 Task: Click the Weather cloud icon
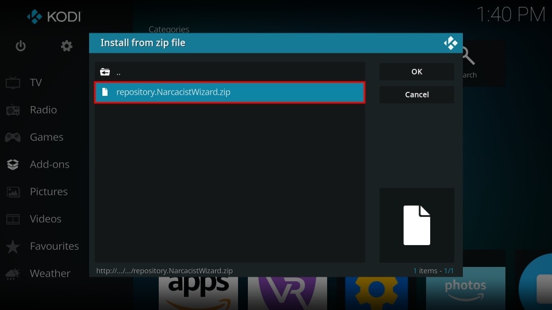tap(13, 273)
